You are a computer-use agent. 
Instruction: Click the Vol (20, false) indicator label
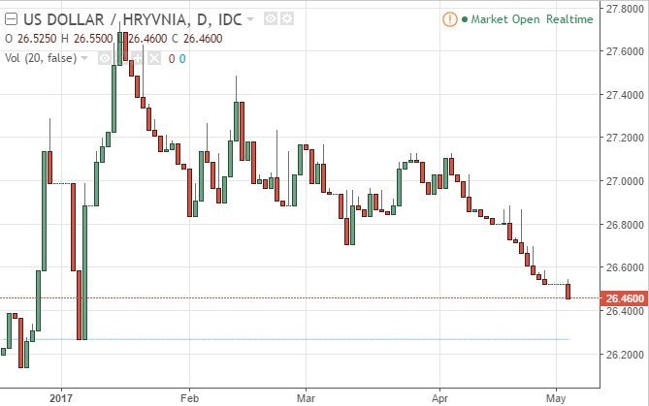(x=41, y=58)
